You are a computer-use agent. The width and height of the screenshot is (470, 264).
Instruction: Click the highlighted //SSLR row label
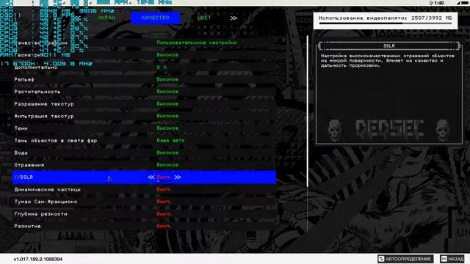point(23,177)
